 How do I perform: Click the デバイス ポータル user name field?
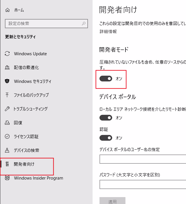click(143, 159)
